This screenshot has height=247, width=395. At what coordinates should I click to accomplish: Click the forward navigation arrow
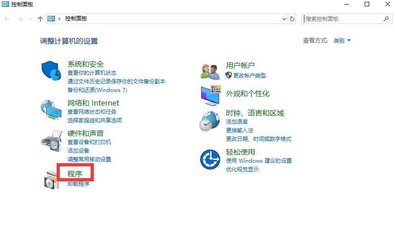20,19
